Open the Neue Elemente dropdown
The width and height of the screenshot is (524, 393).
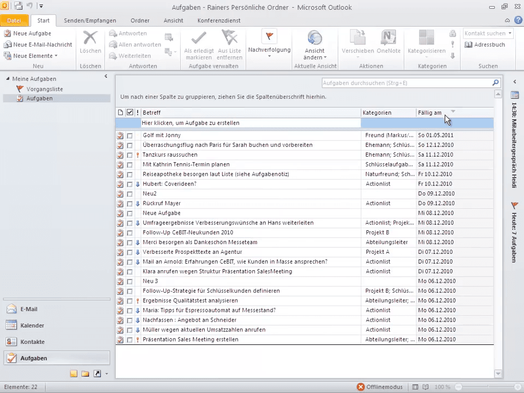[35, 56]
